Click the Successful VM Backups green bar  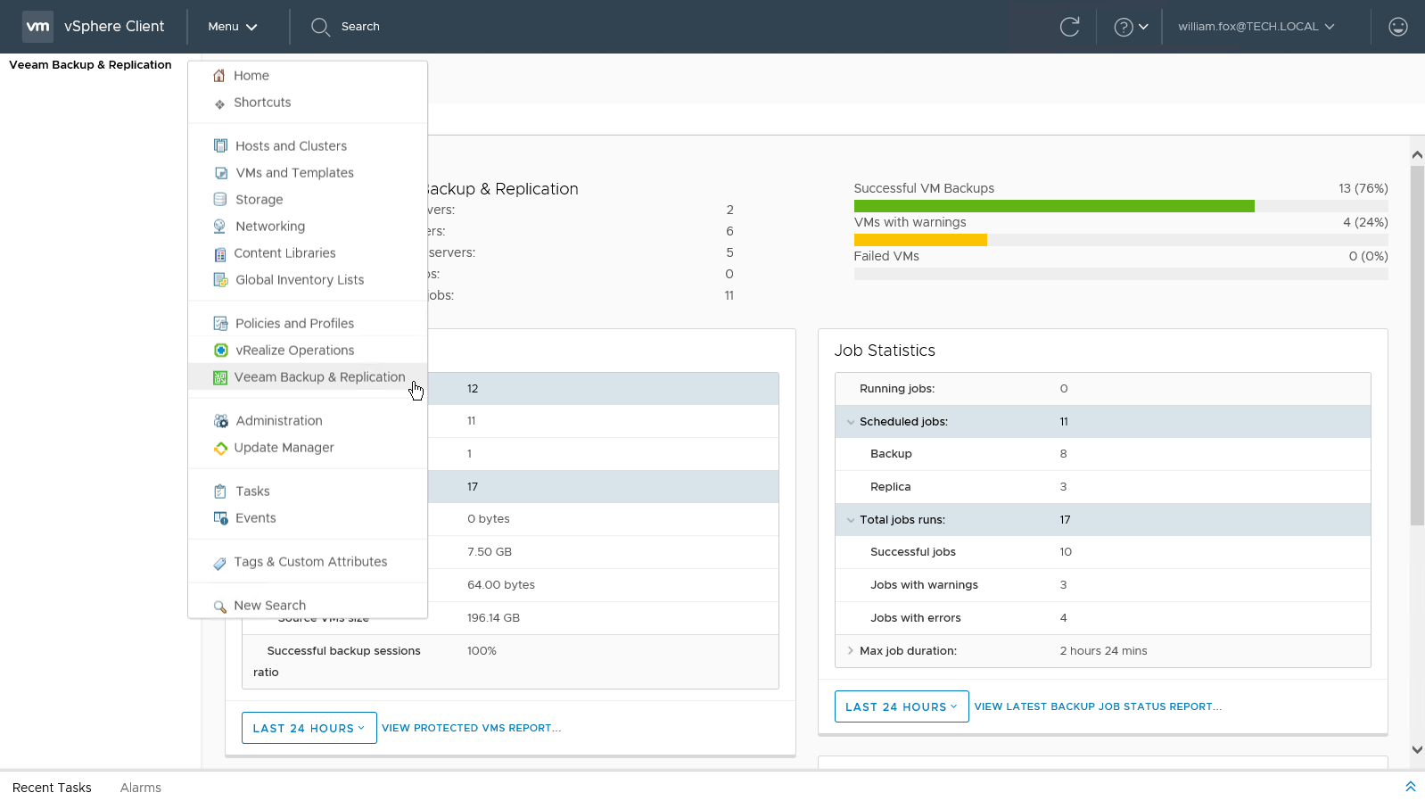pos(1053,206)
